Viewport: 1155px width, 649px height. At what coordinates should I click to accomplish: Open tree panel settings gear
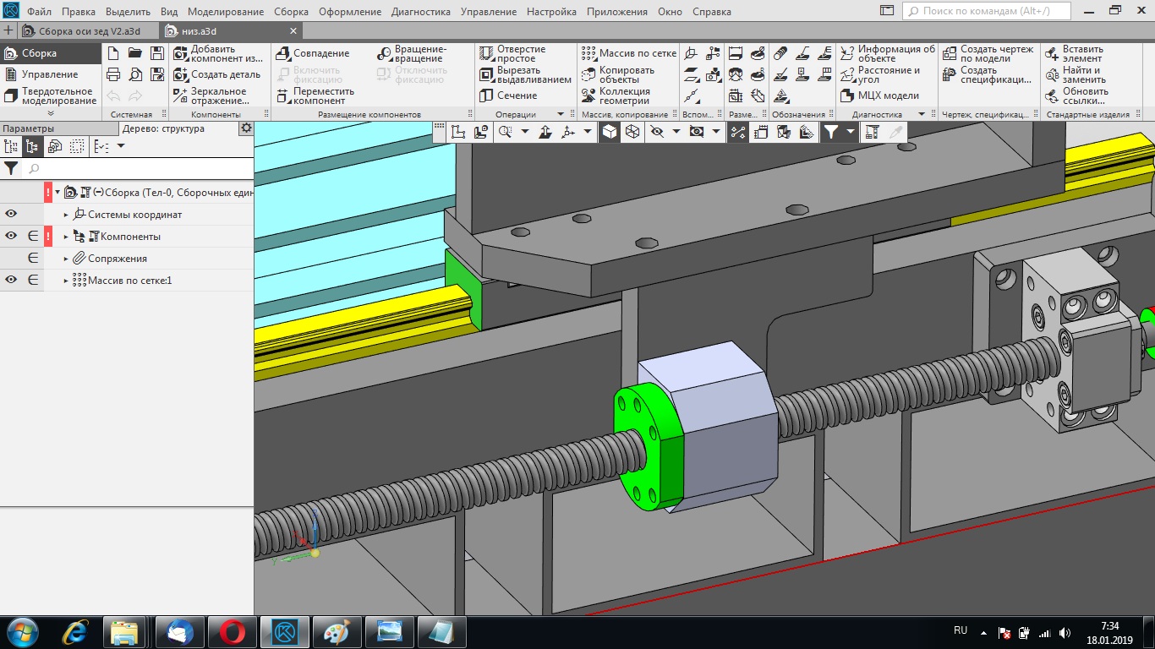coord(246,128)
